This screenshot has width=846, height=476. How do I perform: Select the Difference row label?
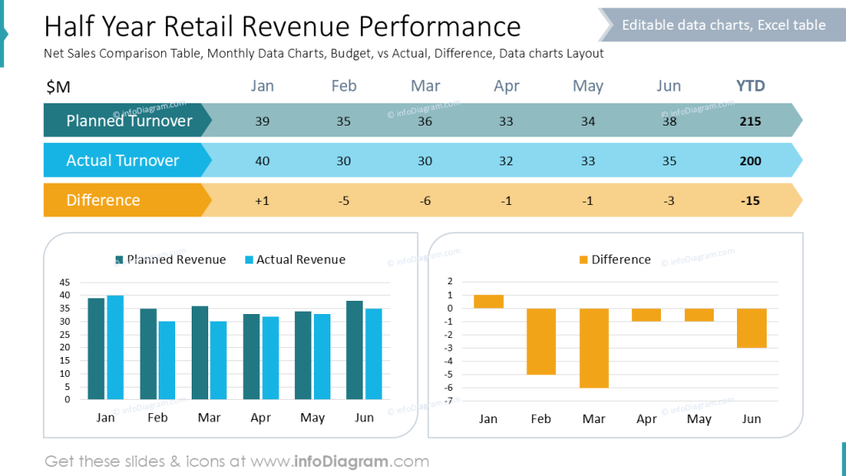(102, 200)
